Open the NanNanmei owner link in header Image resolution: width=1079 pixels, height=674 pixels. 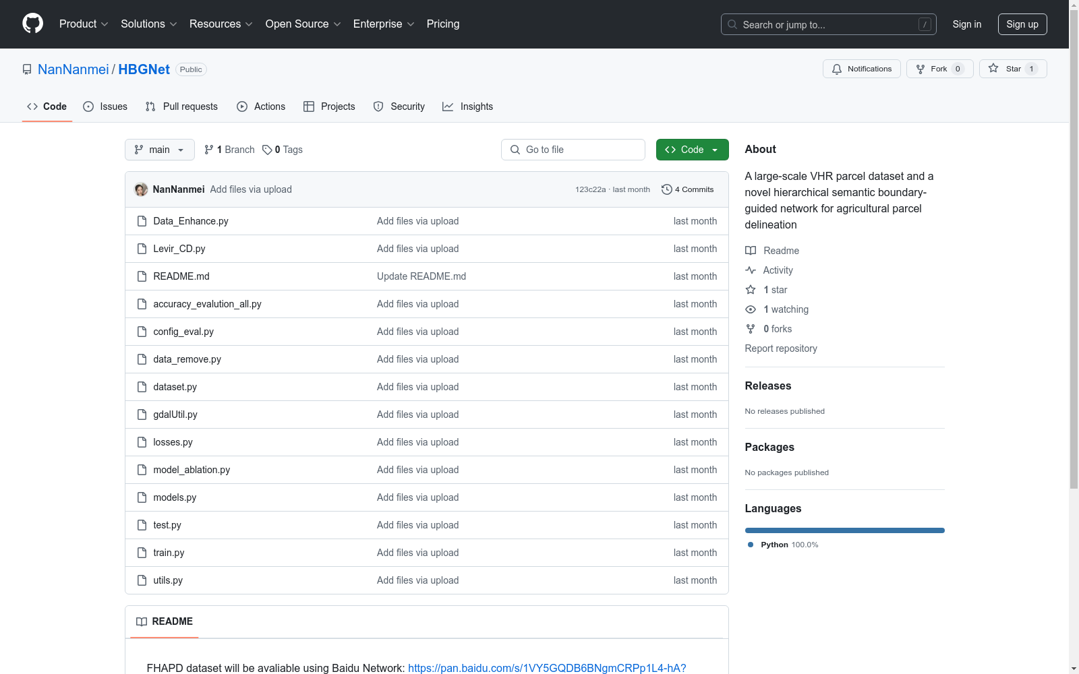pos(74,69)
